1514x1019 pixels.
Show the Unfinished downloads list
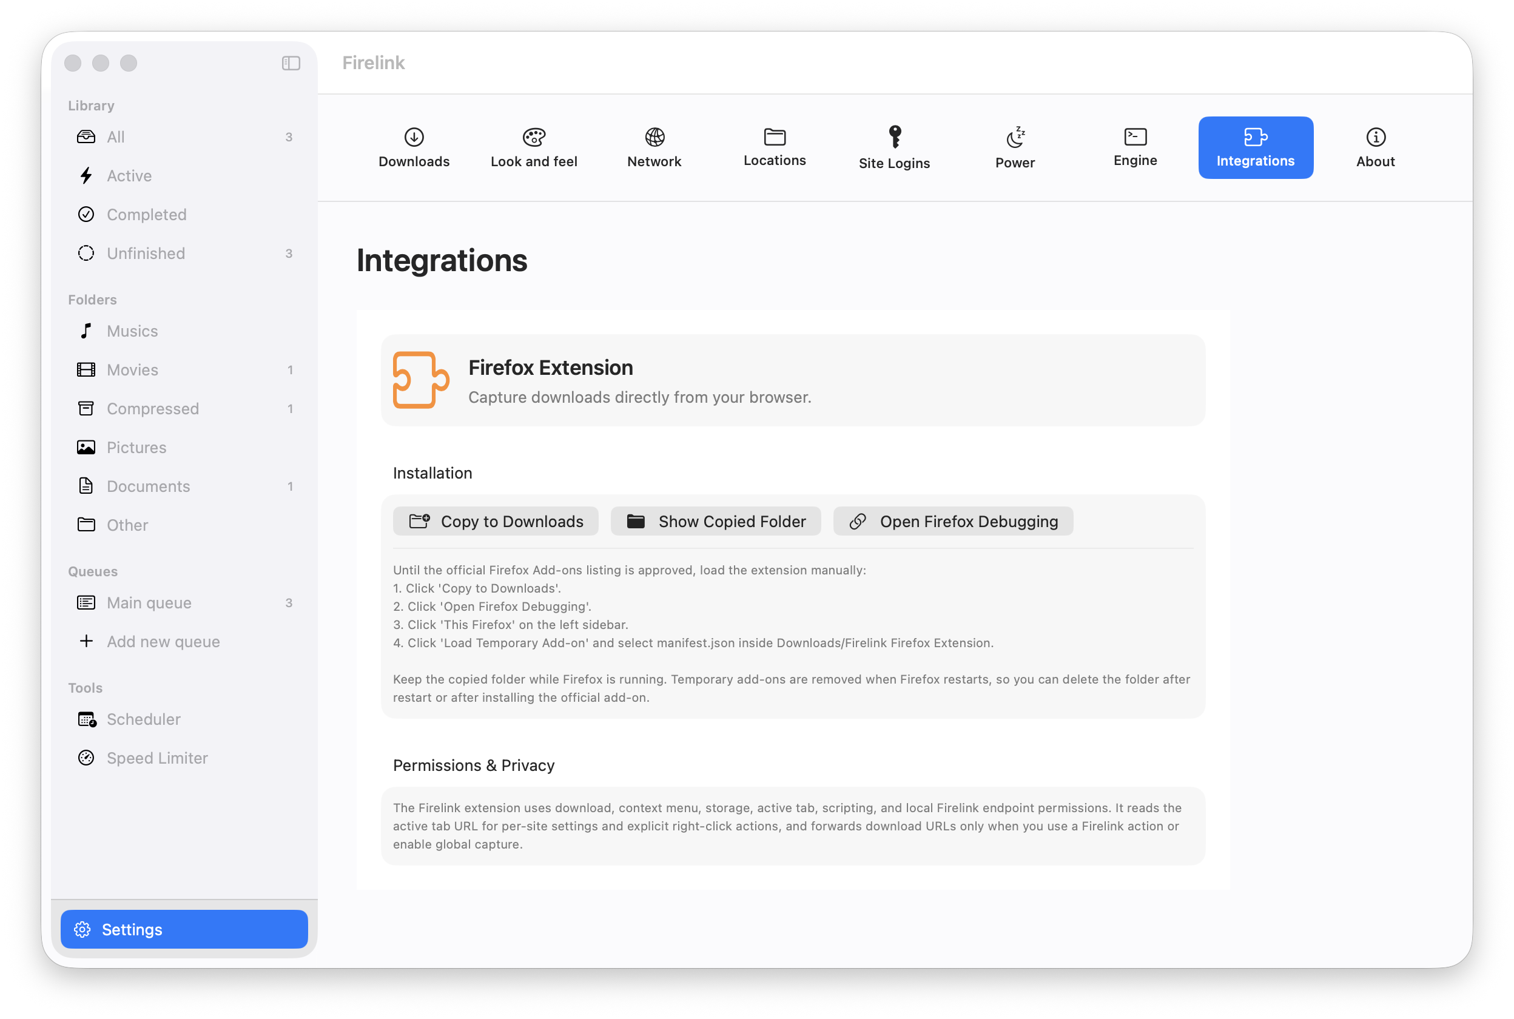click(x=184, y=253)
